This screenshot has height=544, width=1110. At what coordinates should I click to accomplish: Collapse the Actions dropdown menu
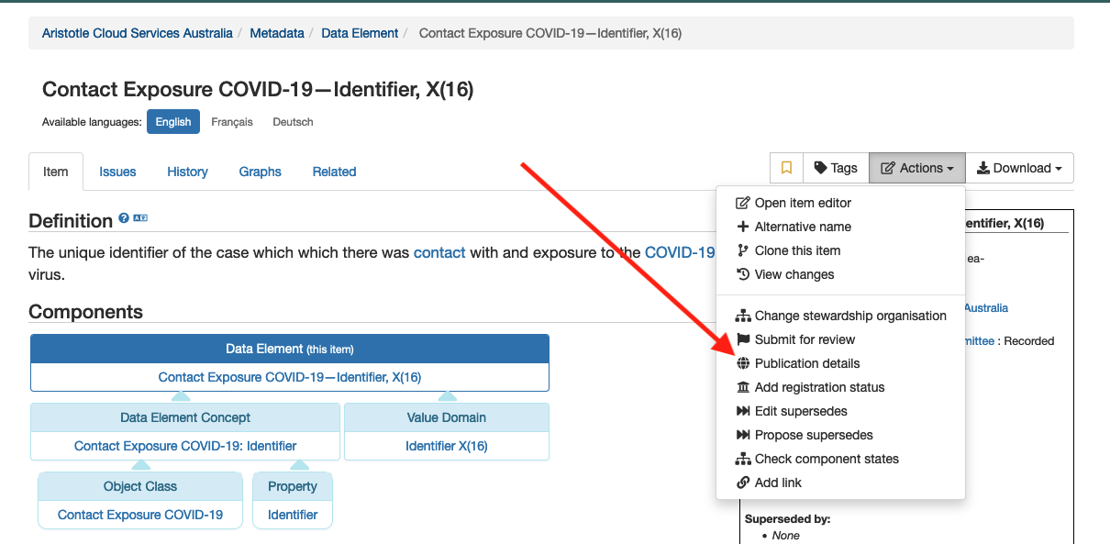pos(916,168)
